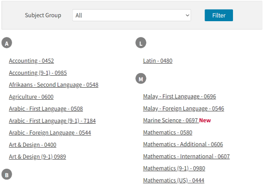
Task: Open Malay - First Language - 0696
Action: click(x=180, y=96)
